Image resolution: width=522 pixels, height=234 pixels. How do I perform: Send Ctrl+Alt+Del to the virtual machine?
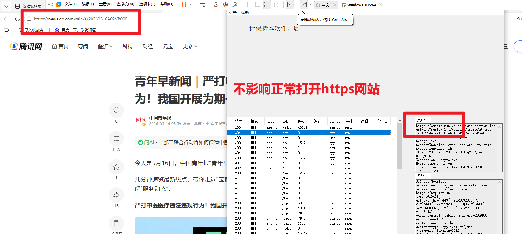203,4
